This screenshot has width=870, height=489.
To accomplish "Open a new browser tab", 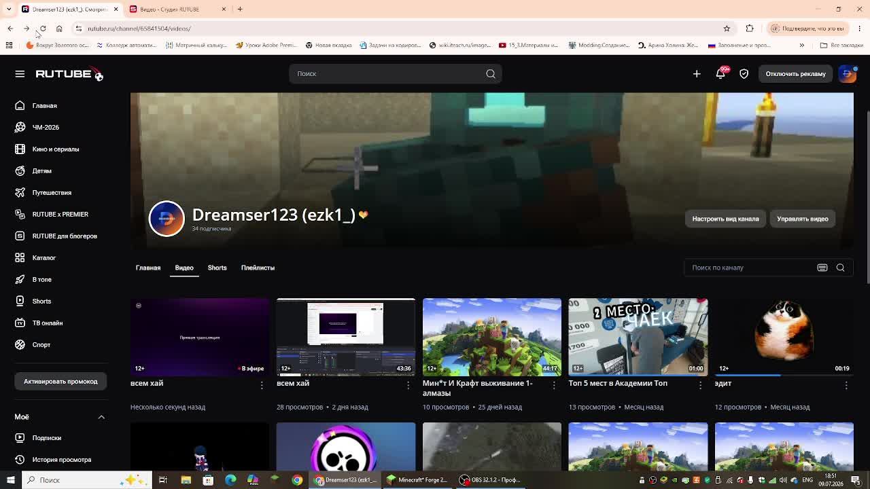I will point(240,9).
